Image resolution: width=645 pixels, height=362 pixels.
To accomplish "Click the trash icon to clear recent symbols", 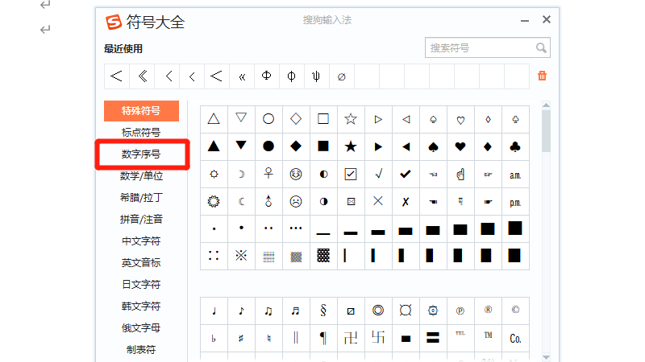I will pos(542,76).
